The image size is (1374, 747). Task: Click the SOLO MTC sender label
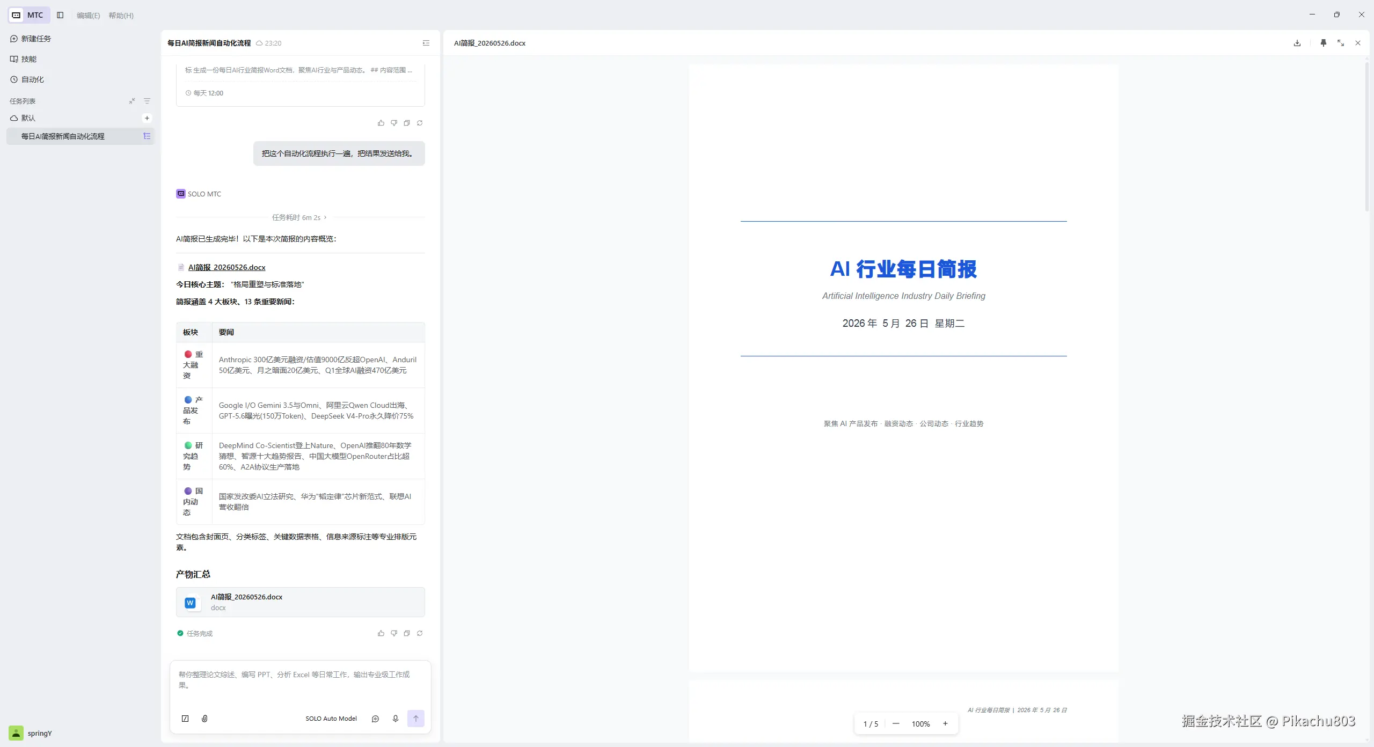[x=204, y=194]
